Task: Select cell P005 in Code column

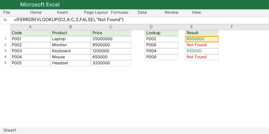Action: (x=30, y=63)
